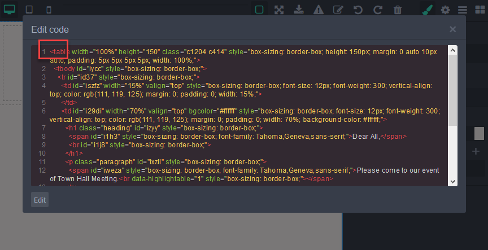Viewport: 488px width, 250px height.
Task: Click the warning triangle icon
Action: [x=319, y=10]
